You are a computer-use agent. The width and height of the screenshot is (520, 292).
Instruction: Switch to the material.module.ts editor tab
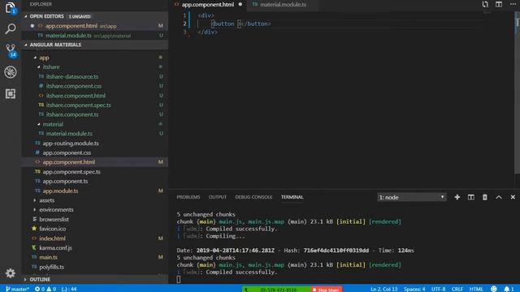(283, 5)
